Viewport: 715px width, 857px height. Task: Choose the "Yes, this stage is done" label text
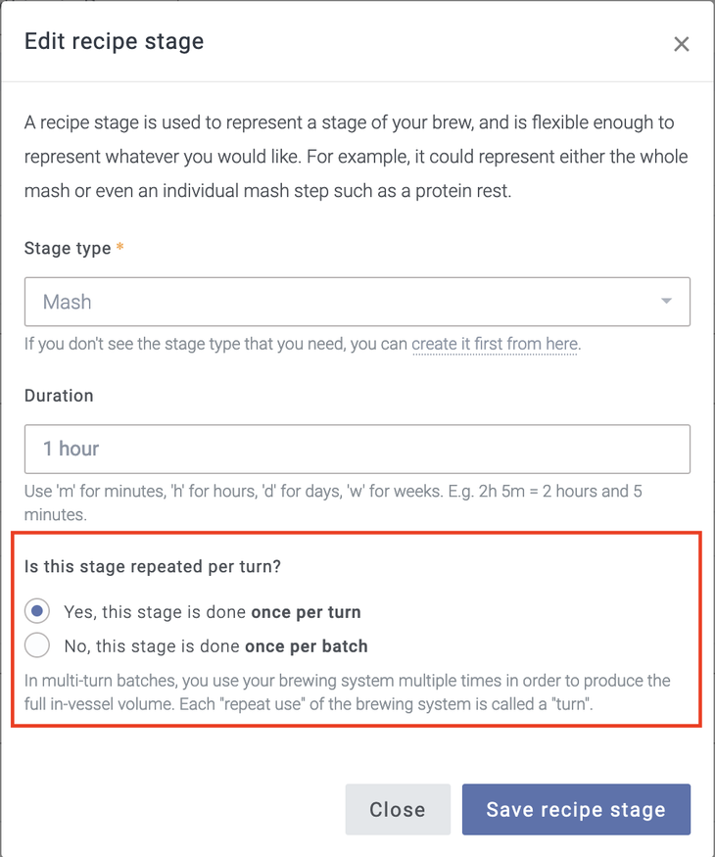(x=155, y=612)
